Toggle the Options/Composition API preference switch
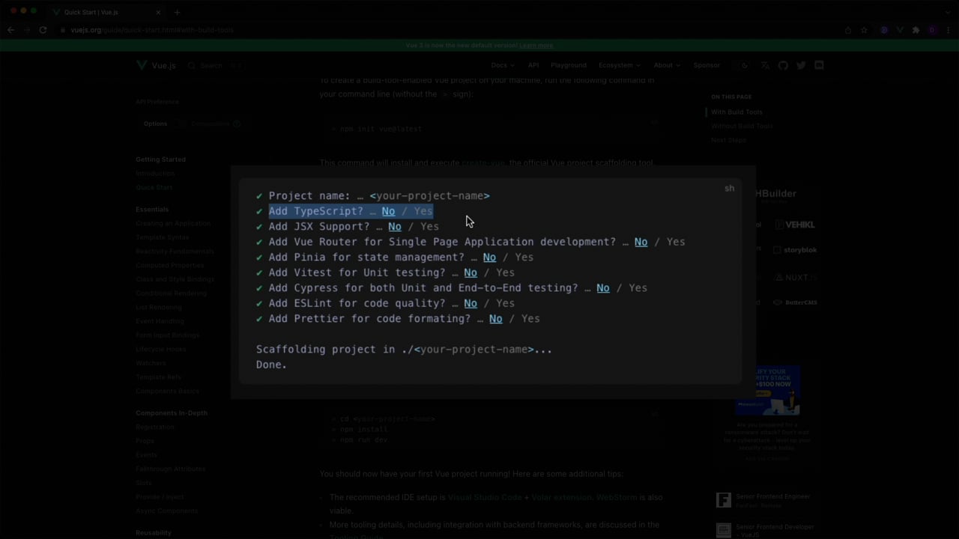 (x=178, y=124)
